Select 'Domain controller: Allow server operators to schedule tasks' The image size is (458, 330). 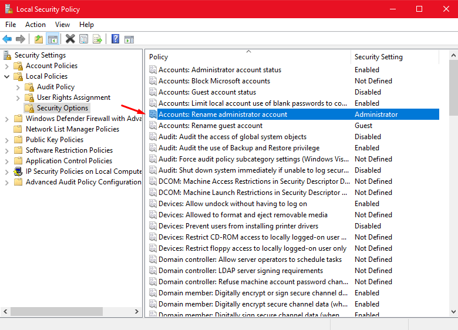tap(294, 260)
